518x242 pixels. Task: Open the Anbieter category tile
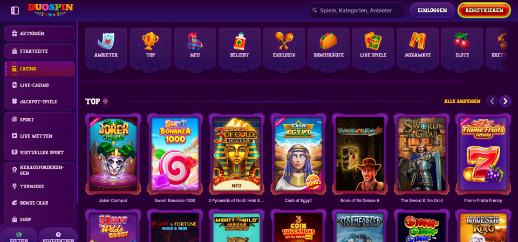[106, 48]
